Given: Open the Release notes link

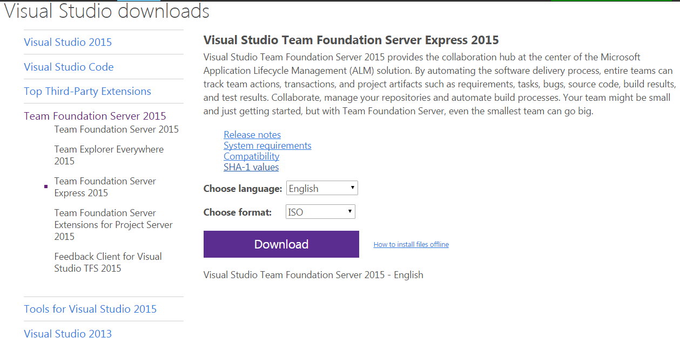Looking at the screenshot, I should click(x=252, y=135).
